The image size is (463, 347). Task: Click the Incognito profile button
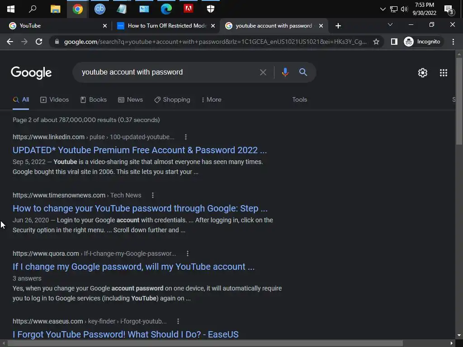[423, 42]
